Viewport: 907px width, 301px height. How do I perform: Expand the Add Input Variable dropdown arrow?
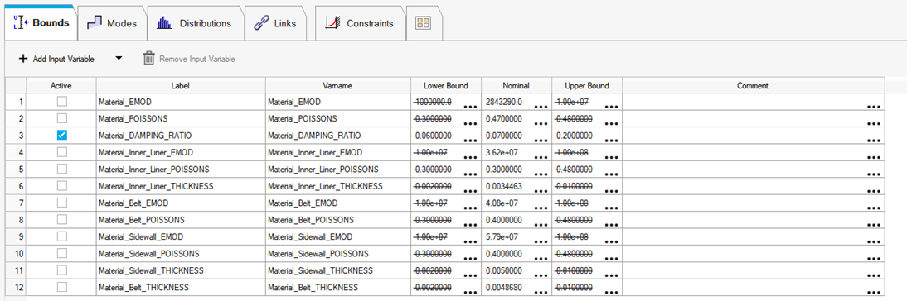click(x=119, y=59)
